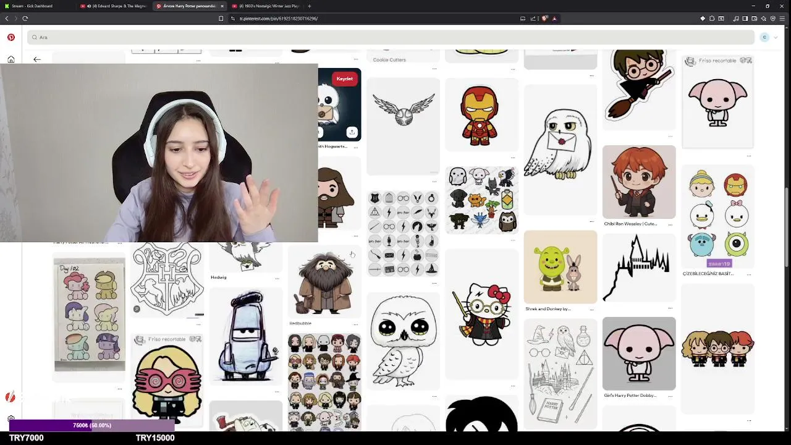Click the browser back button
The width and height of the screenshot is (791, 445).
pyautogui.click(x=7, y=19)
